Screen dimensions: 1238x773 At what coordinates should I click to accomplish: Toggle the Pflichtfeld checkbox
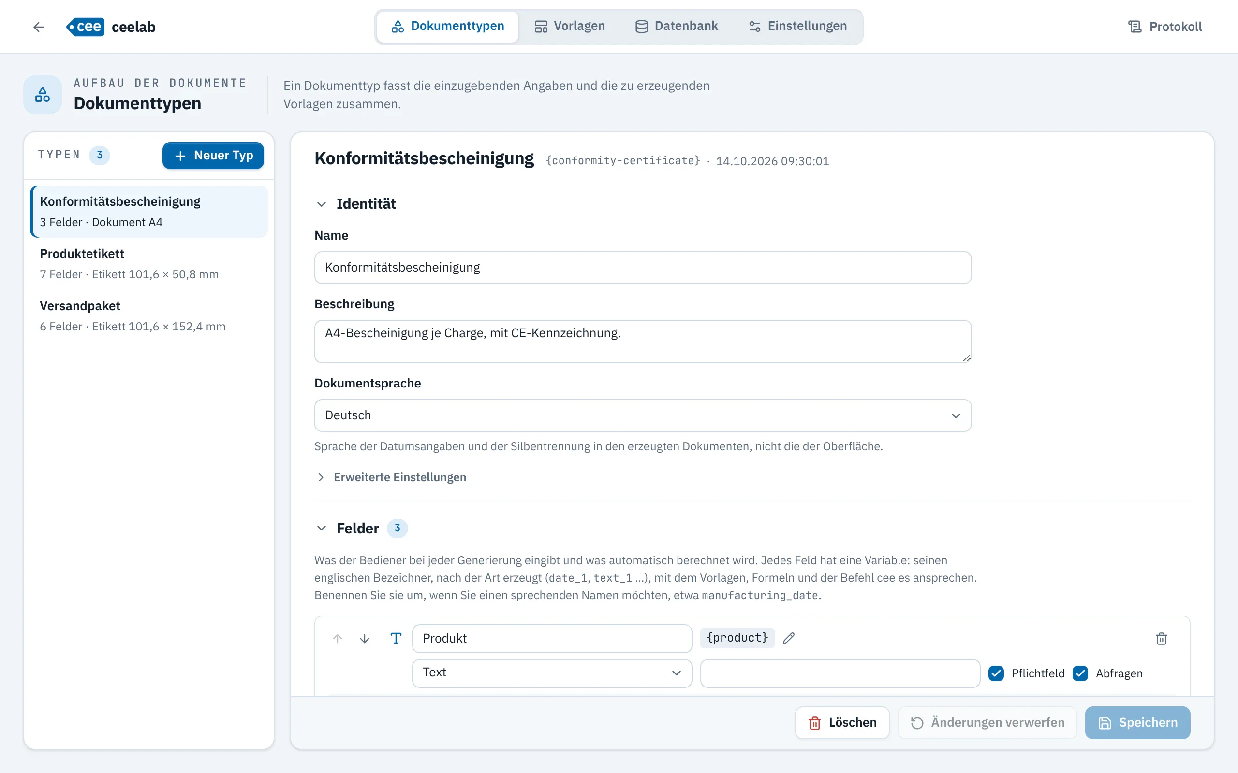pyautogui.click(x=996, y=673)
